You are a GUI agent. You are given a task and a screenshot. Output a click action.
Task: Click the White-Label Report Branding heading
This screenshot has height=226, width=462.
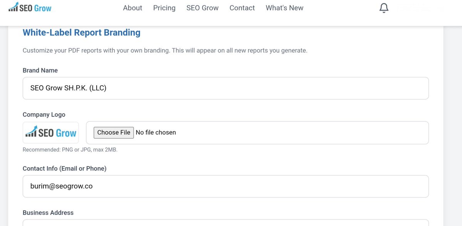tap(82, 33)
